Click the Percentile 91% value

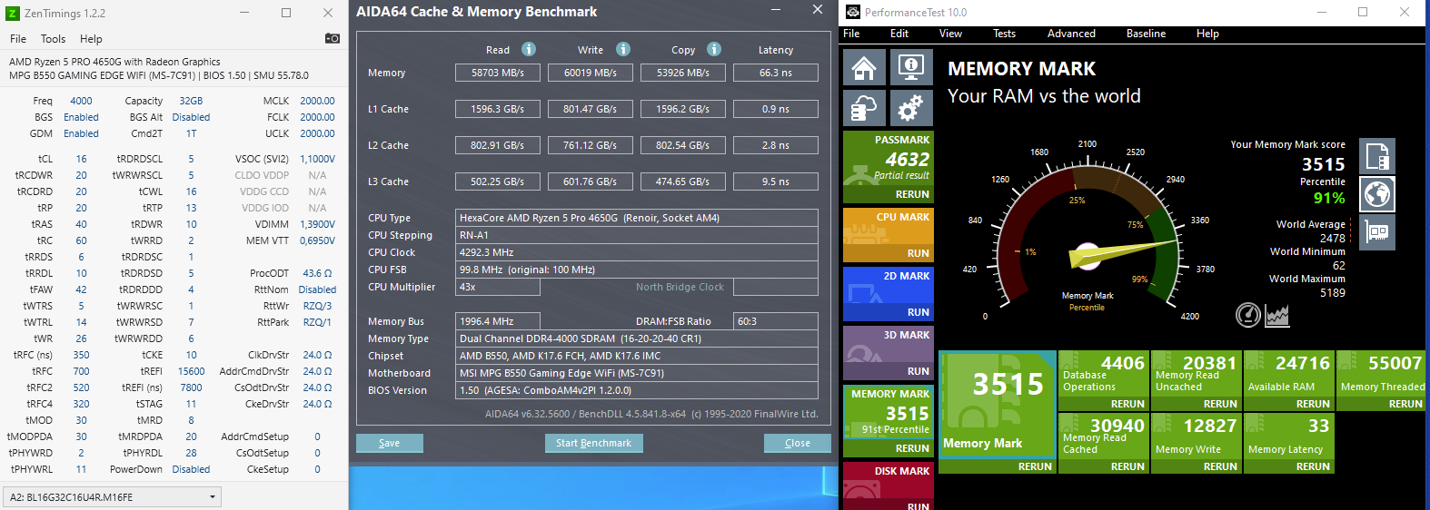tap(1329, 198)
